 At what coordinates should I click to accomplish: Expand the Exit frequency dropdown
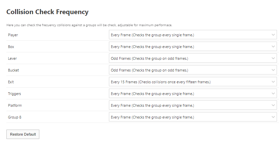click(x=193, y=82)
